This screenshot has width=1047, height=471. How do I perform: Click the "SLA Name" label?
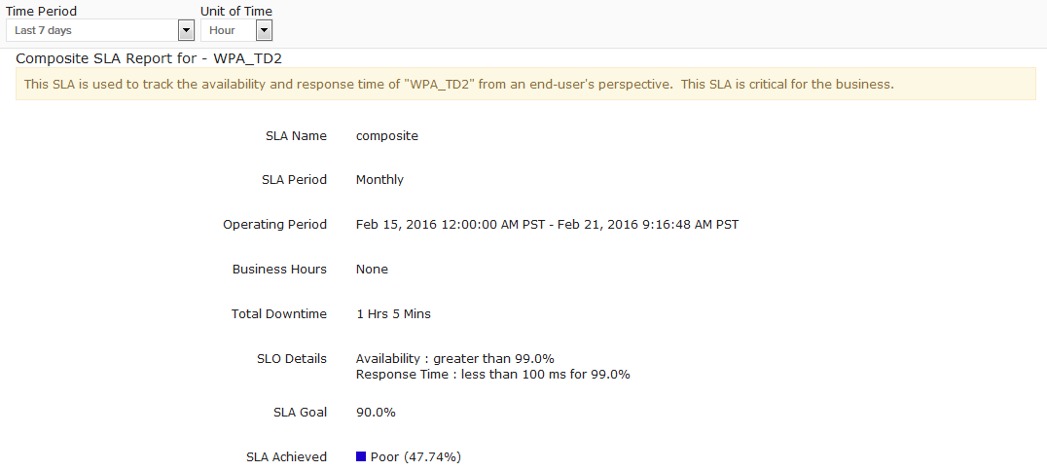tap(296, 136)
